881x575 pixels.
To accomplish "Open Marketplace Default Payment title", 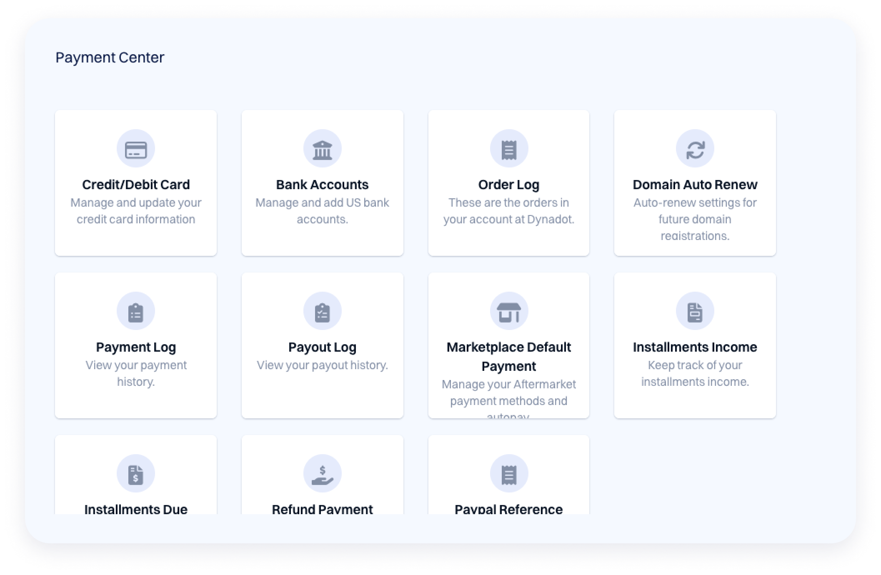I will coord(509,356).
